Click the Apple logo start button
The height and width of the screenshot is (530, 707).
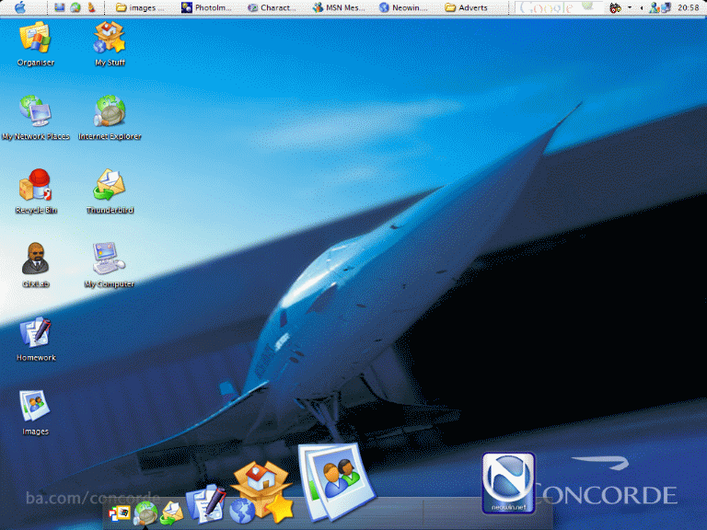pos(20,7)
